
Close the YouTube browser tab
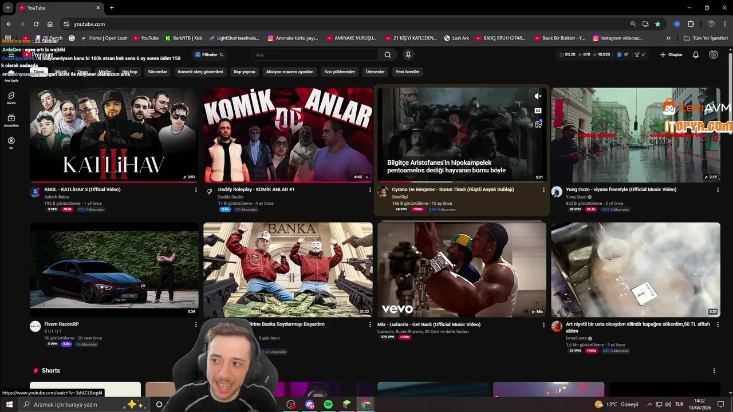98,7
